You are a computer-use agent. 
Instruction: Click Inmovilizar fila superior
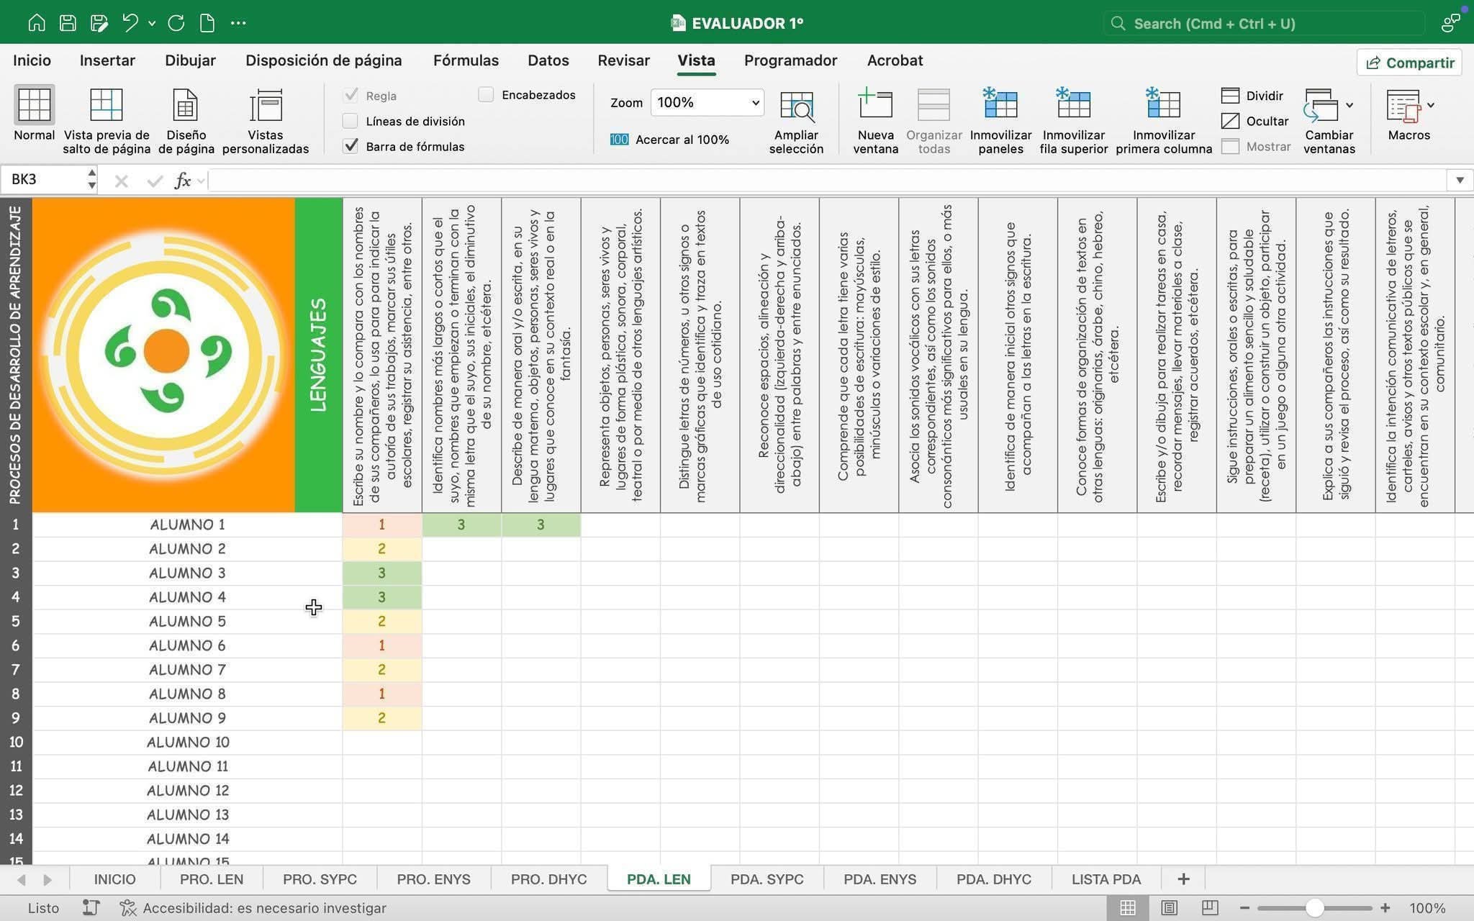[x=1074, y=121]
